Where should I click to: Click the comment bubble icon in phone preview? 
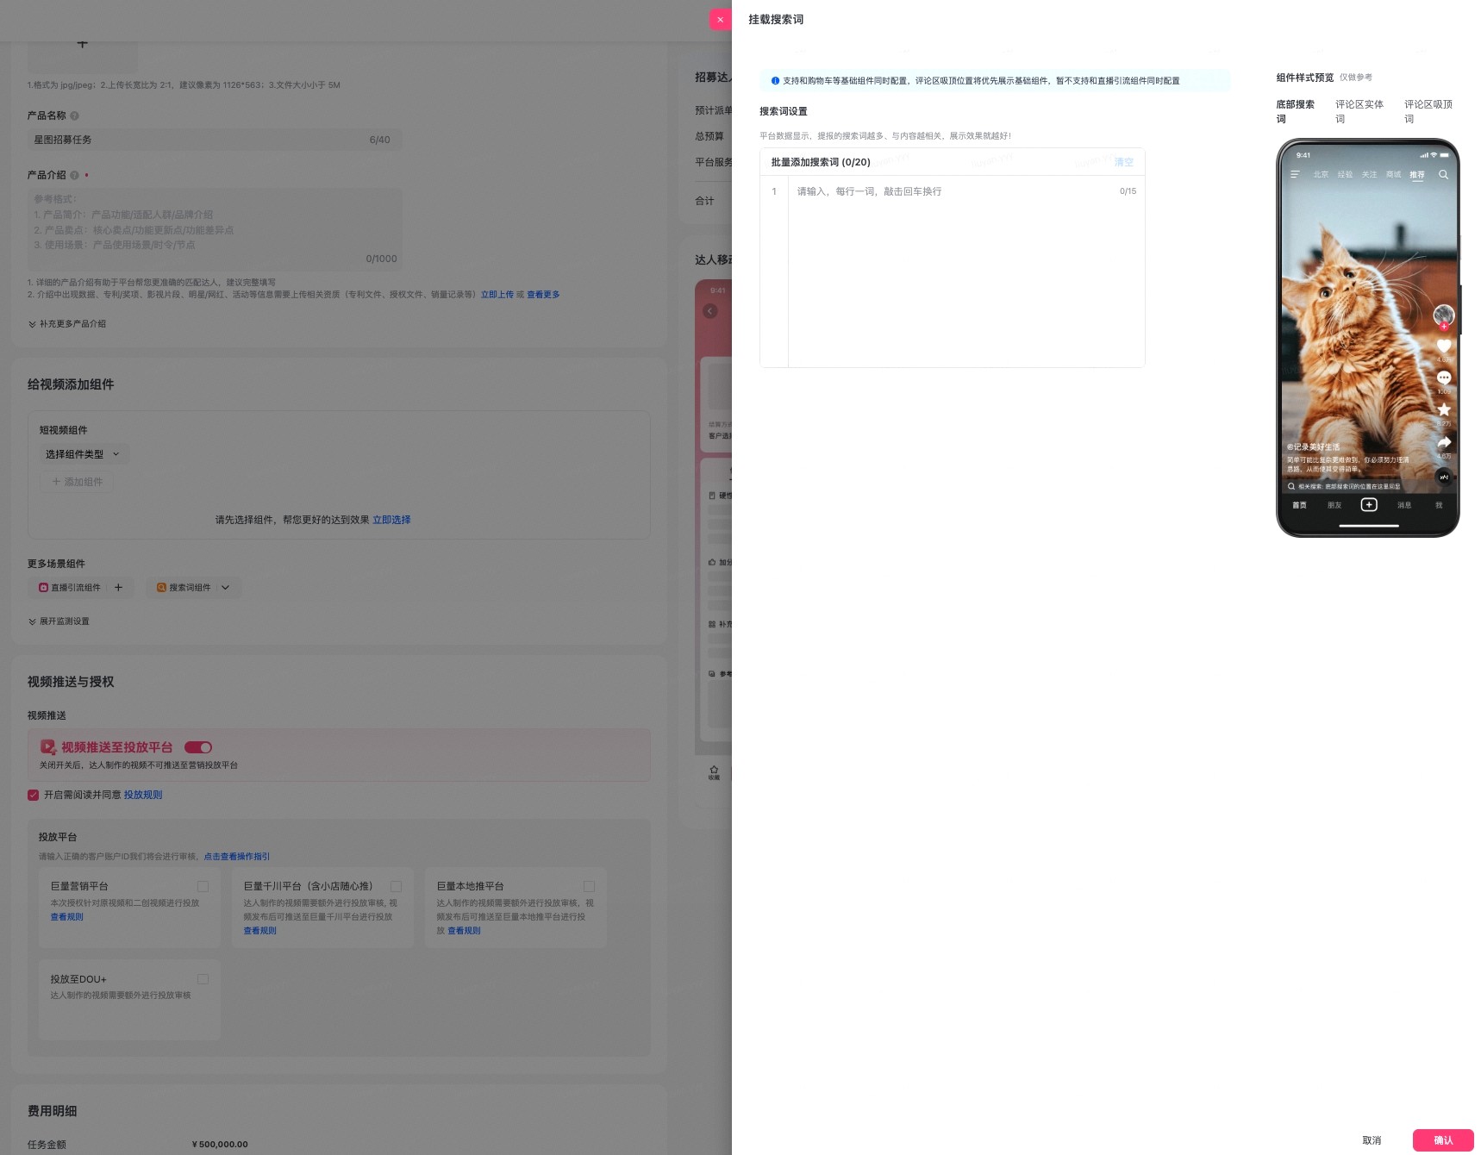click(1444, 378)
